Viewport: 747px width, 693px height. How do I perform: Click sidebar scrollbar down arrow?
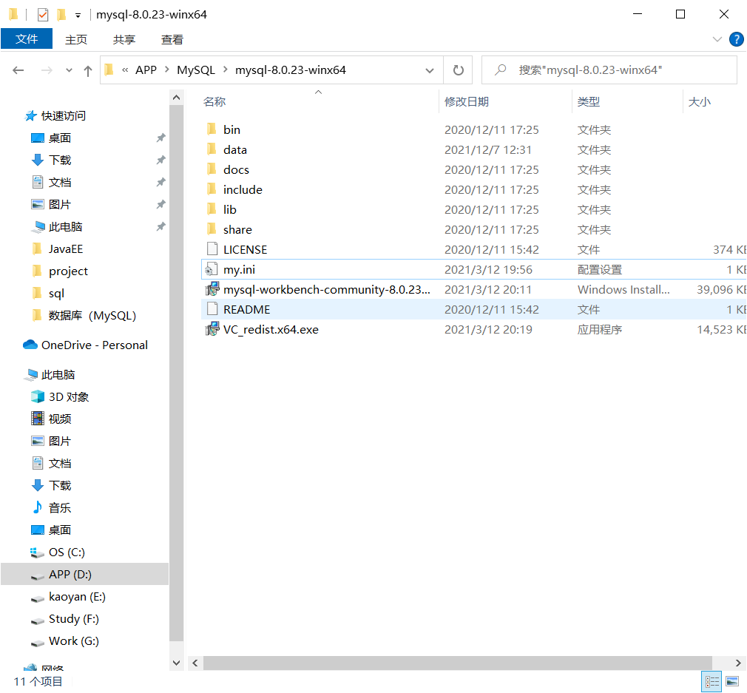pyautogui.click(x=176, y=663)
